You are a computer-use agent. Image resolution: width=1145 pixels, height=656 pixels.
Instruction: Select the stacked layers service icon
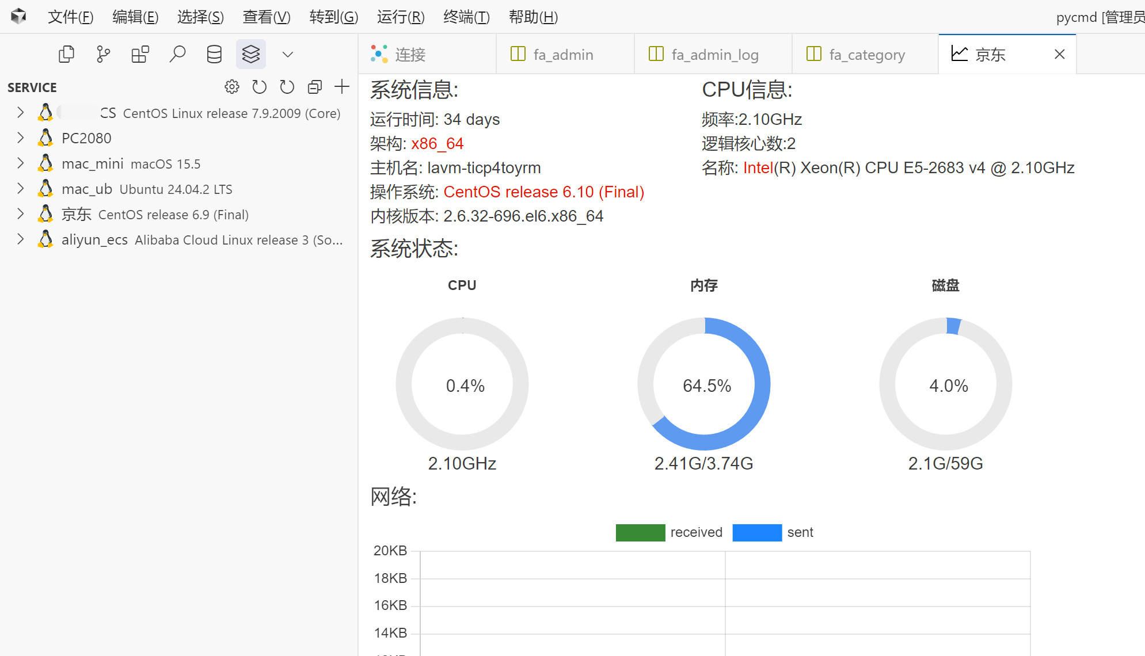coord(251,54)
